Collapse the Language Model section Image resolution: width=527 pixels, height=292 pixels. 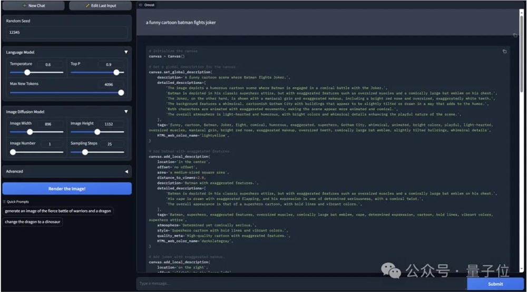126,52
